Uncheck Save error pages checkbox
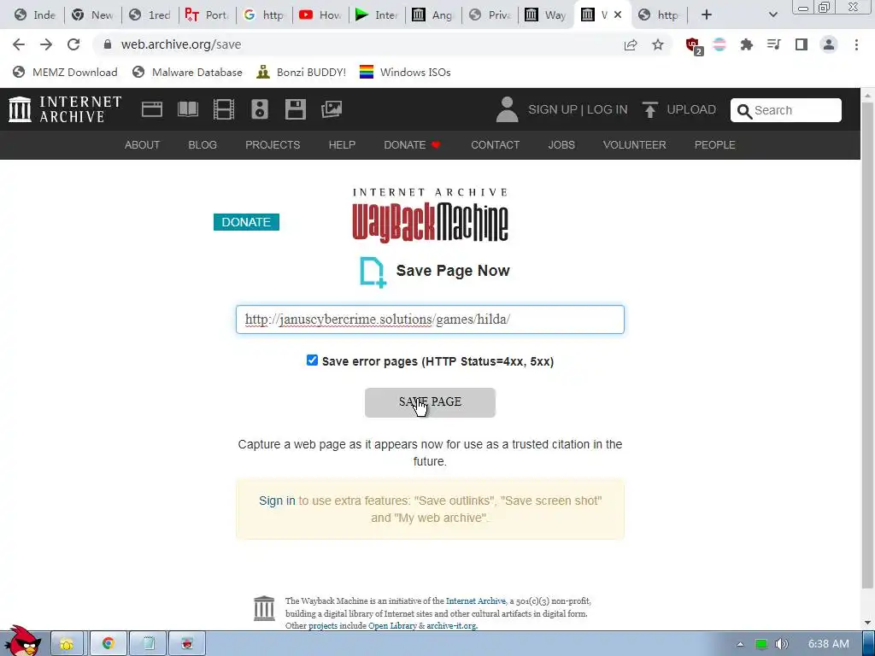 312,360
